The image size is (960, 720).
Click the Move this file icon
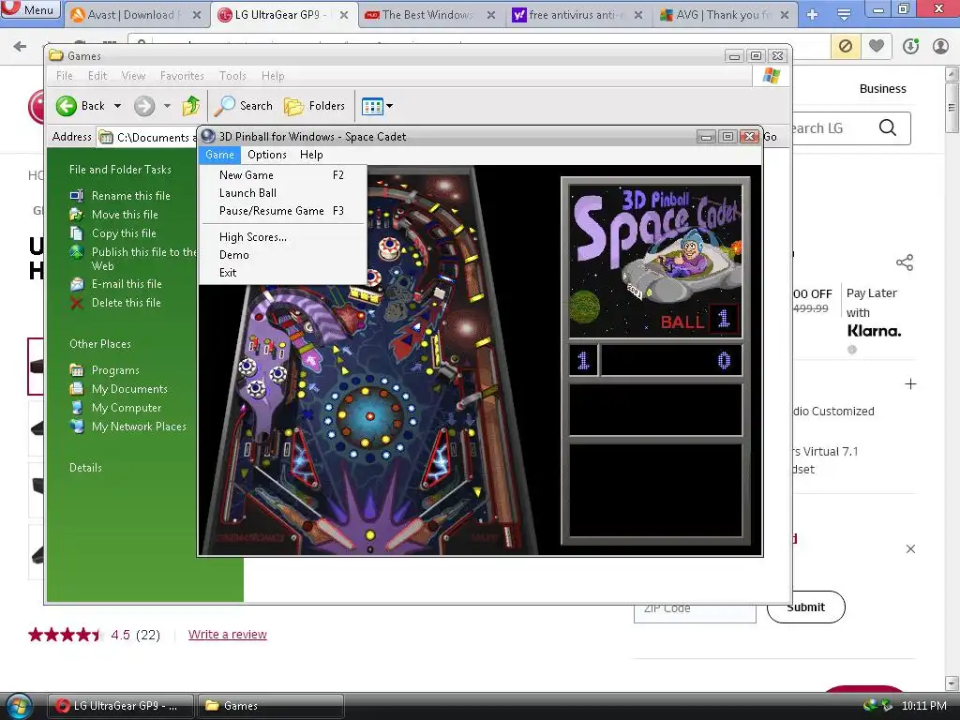pyautogui.click(x=77, y=215)
